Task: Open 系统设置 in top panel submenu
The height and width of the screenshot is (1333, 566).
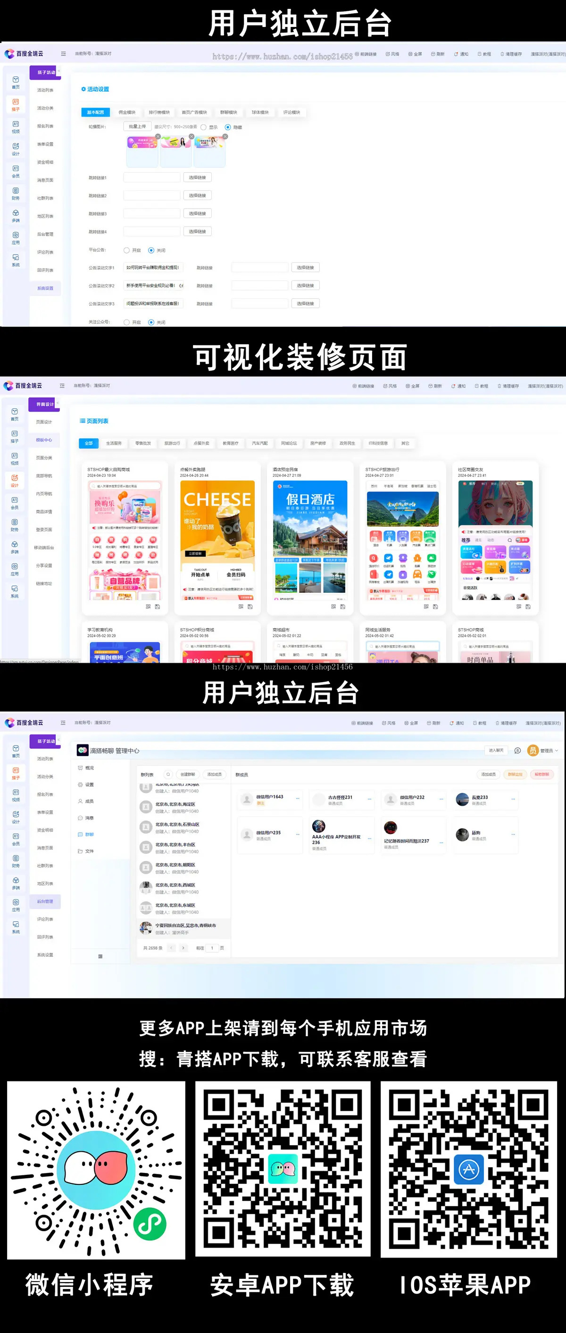Action: click(45, 288)
